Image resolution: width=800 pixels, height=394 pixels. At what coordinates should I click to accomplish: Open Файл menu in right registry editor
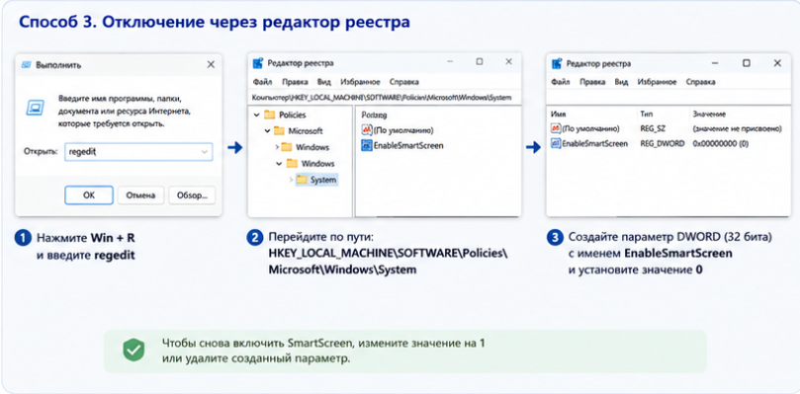coord(561,82)
